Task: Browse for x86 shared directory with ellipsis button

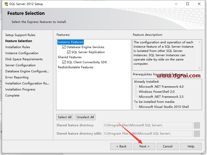Action: (x=197, y=134)
